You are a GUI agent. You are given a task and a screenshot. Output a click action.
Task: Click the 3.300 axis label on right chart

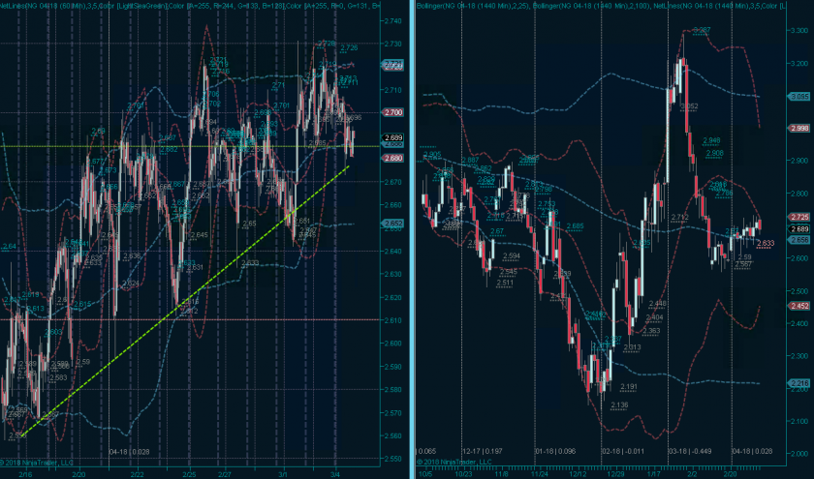point(799,31)
